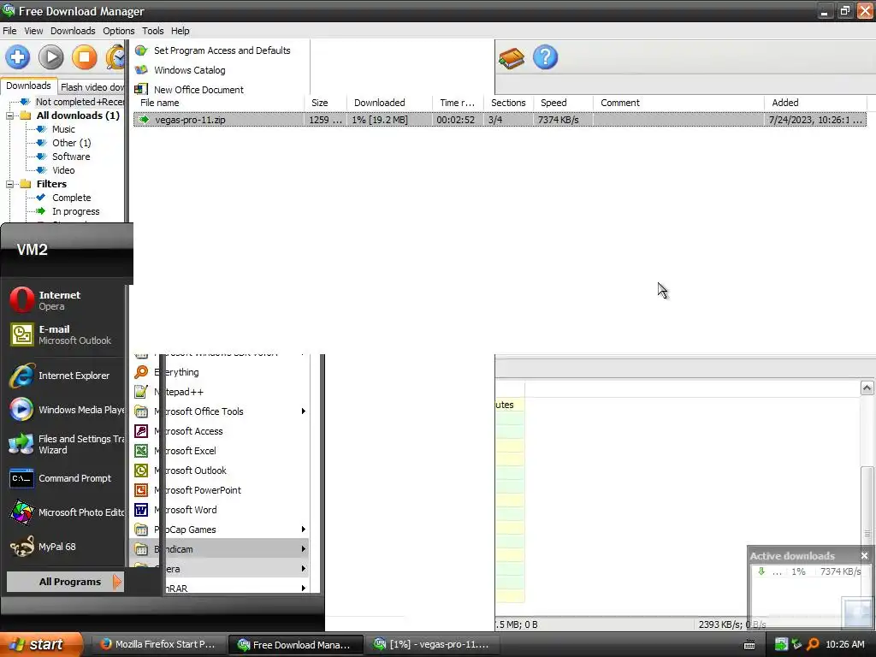Launch Microsoft PowerPoint
This screenshot has width=876, height=657.
click(x=220, y=490)
